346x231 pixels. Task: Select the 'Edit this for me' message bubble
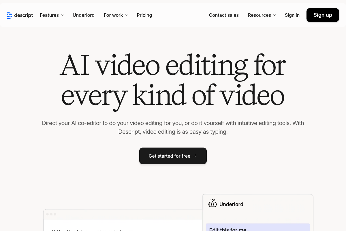(257, 228)
